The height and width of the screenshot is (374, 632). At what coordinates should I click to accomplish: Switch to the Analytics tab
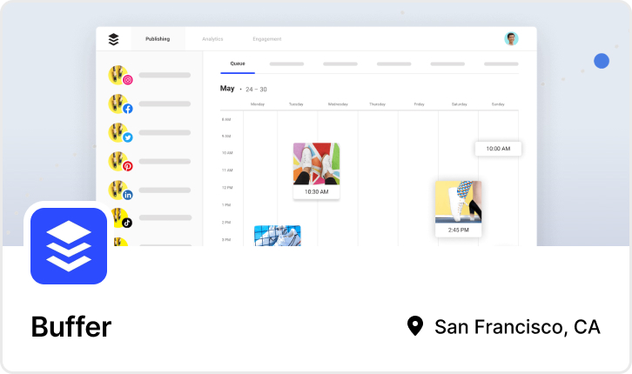(x=212, y=39)
